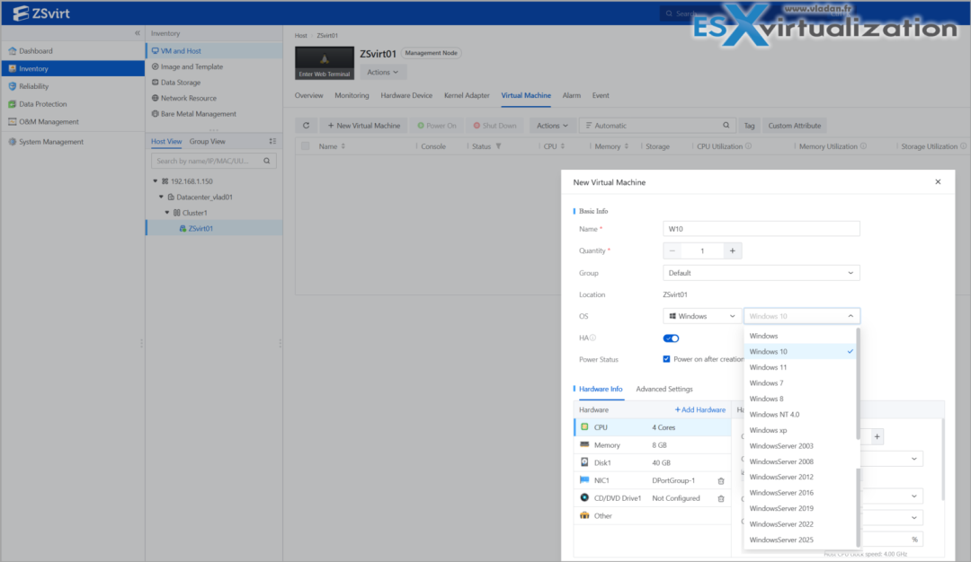
Task: Select the Disk1 40 GB hardware row
Action: coord(652,462)
